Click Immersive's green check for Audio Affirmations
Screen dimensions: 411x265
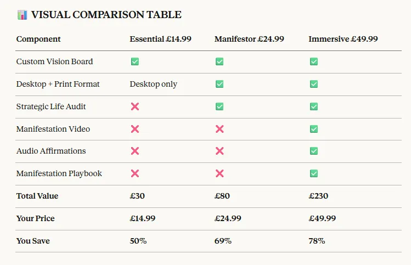[314, 151]
